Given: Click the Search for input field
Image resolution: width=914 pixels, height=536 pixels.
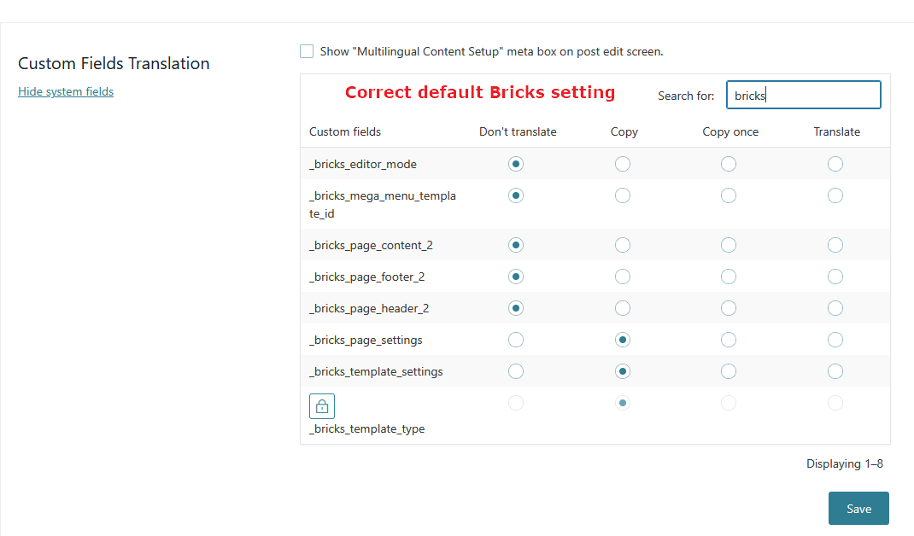Looking at the screenshot, I should pyautogui.click(x=803, y=96).
